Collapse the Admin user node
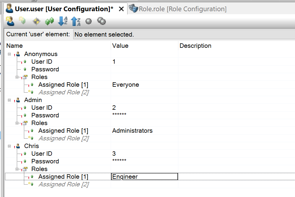Screen dimensions: 295x197 (x=9, y=100)
